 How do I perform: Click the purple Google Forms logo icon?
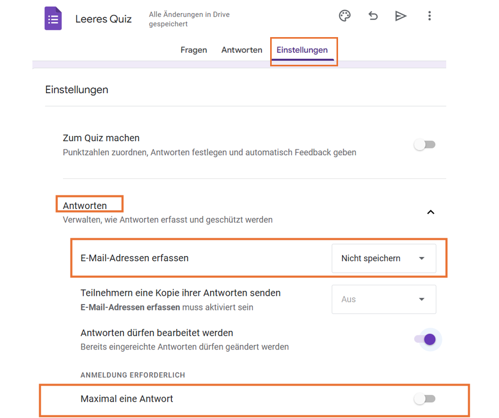(53, 19)
